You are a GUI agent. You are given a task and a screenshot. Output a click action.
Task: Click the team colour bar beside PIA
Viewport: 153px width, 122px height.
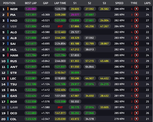[8, 15]
